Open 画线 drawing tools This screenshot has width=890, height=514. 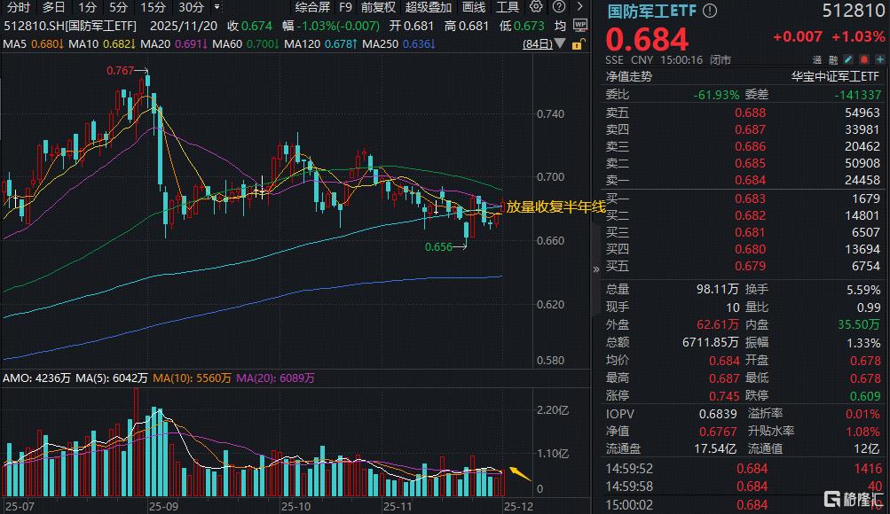(474, 7)
